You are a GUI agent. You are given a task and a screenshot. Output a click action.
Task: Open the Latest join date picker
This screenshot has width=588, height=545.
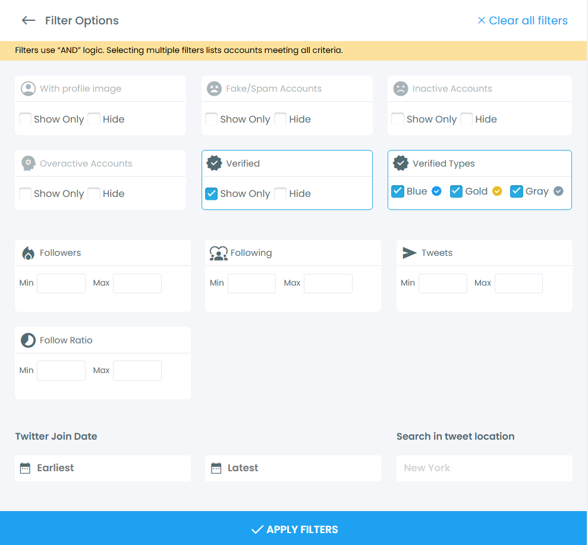point(293,468)
